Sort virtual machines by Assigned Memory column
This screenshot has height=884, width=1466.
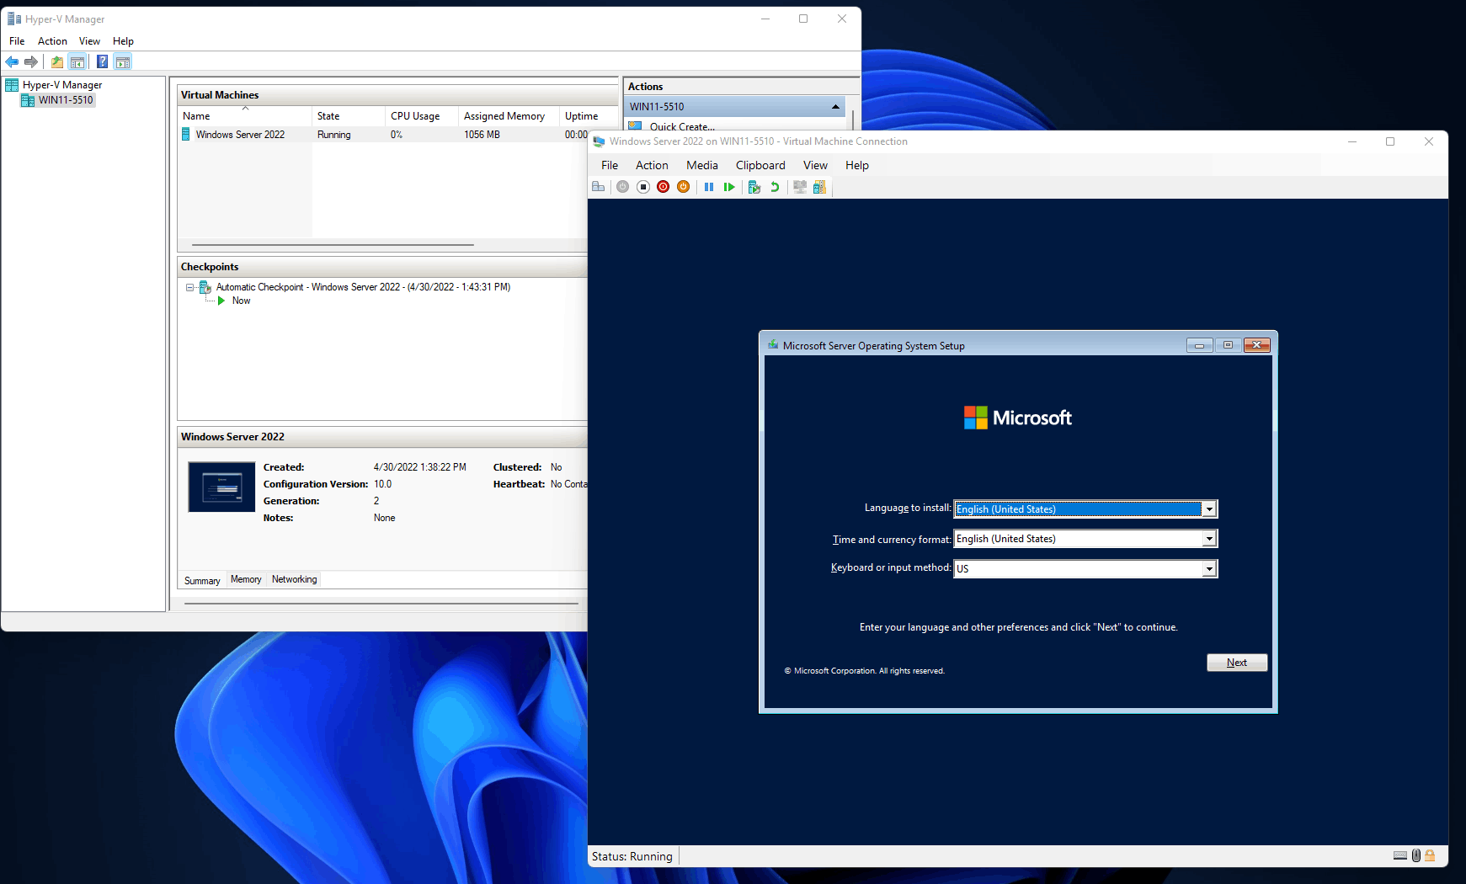click(x=509, y=116)
